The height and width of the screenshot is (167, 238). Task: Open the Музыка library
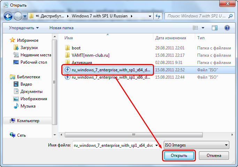[28, 106]
